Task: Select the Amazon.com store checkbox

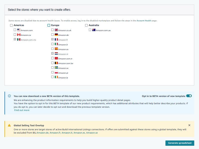Action: tap(15, 30)
